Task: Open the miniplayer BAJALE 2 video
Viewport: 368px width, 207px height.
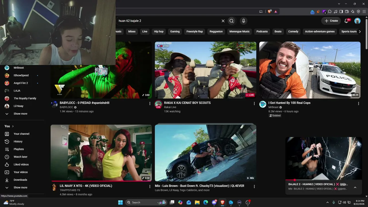Action: [324, 158]
